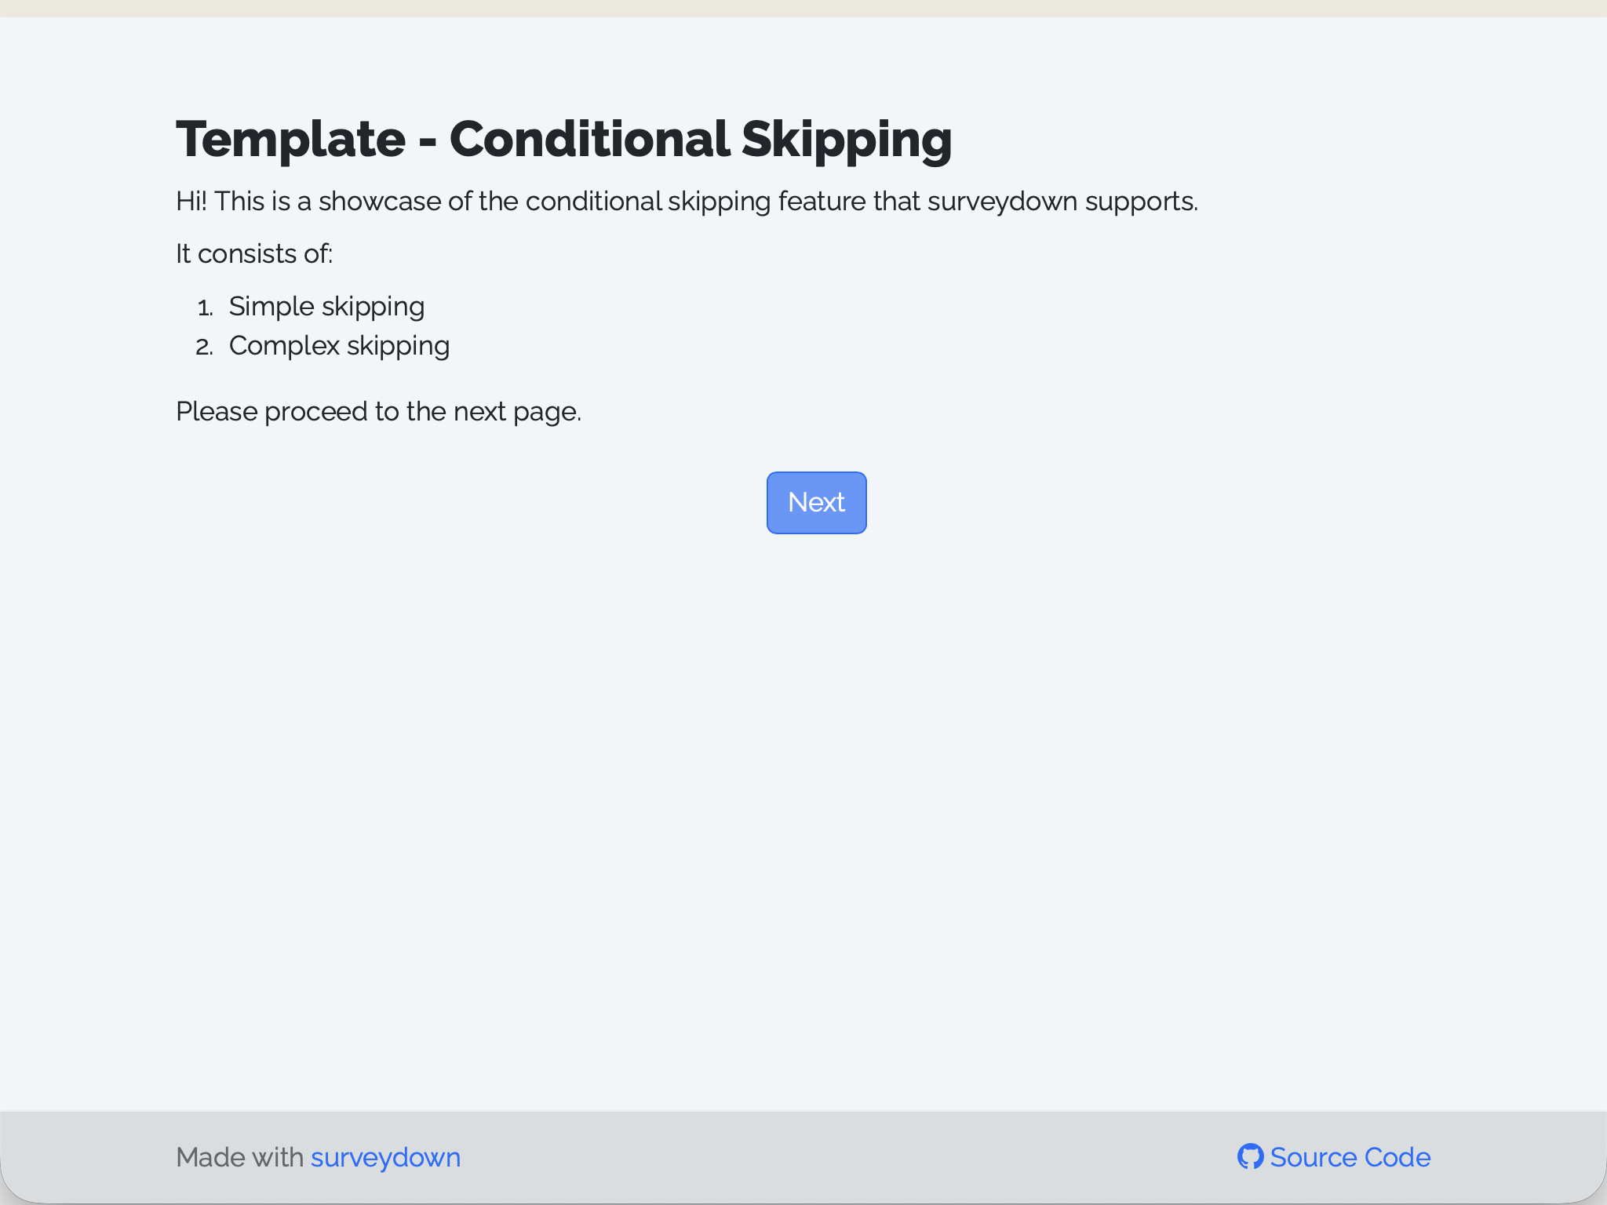The image size is (1607, 1205).
Task: Click the word 'showcase' in the intro
Action: tap(380, 202)
